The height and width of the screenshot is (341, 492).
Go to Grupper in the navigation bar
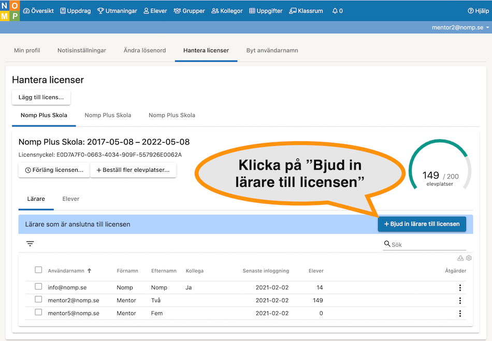point(189,11)
